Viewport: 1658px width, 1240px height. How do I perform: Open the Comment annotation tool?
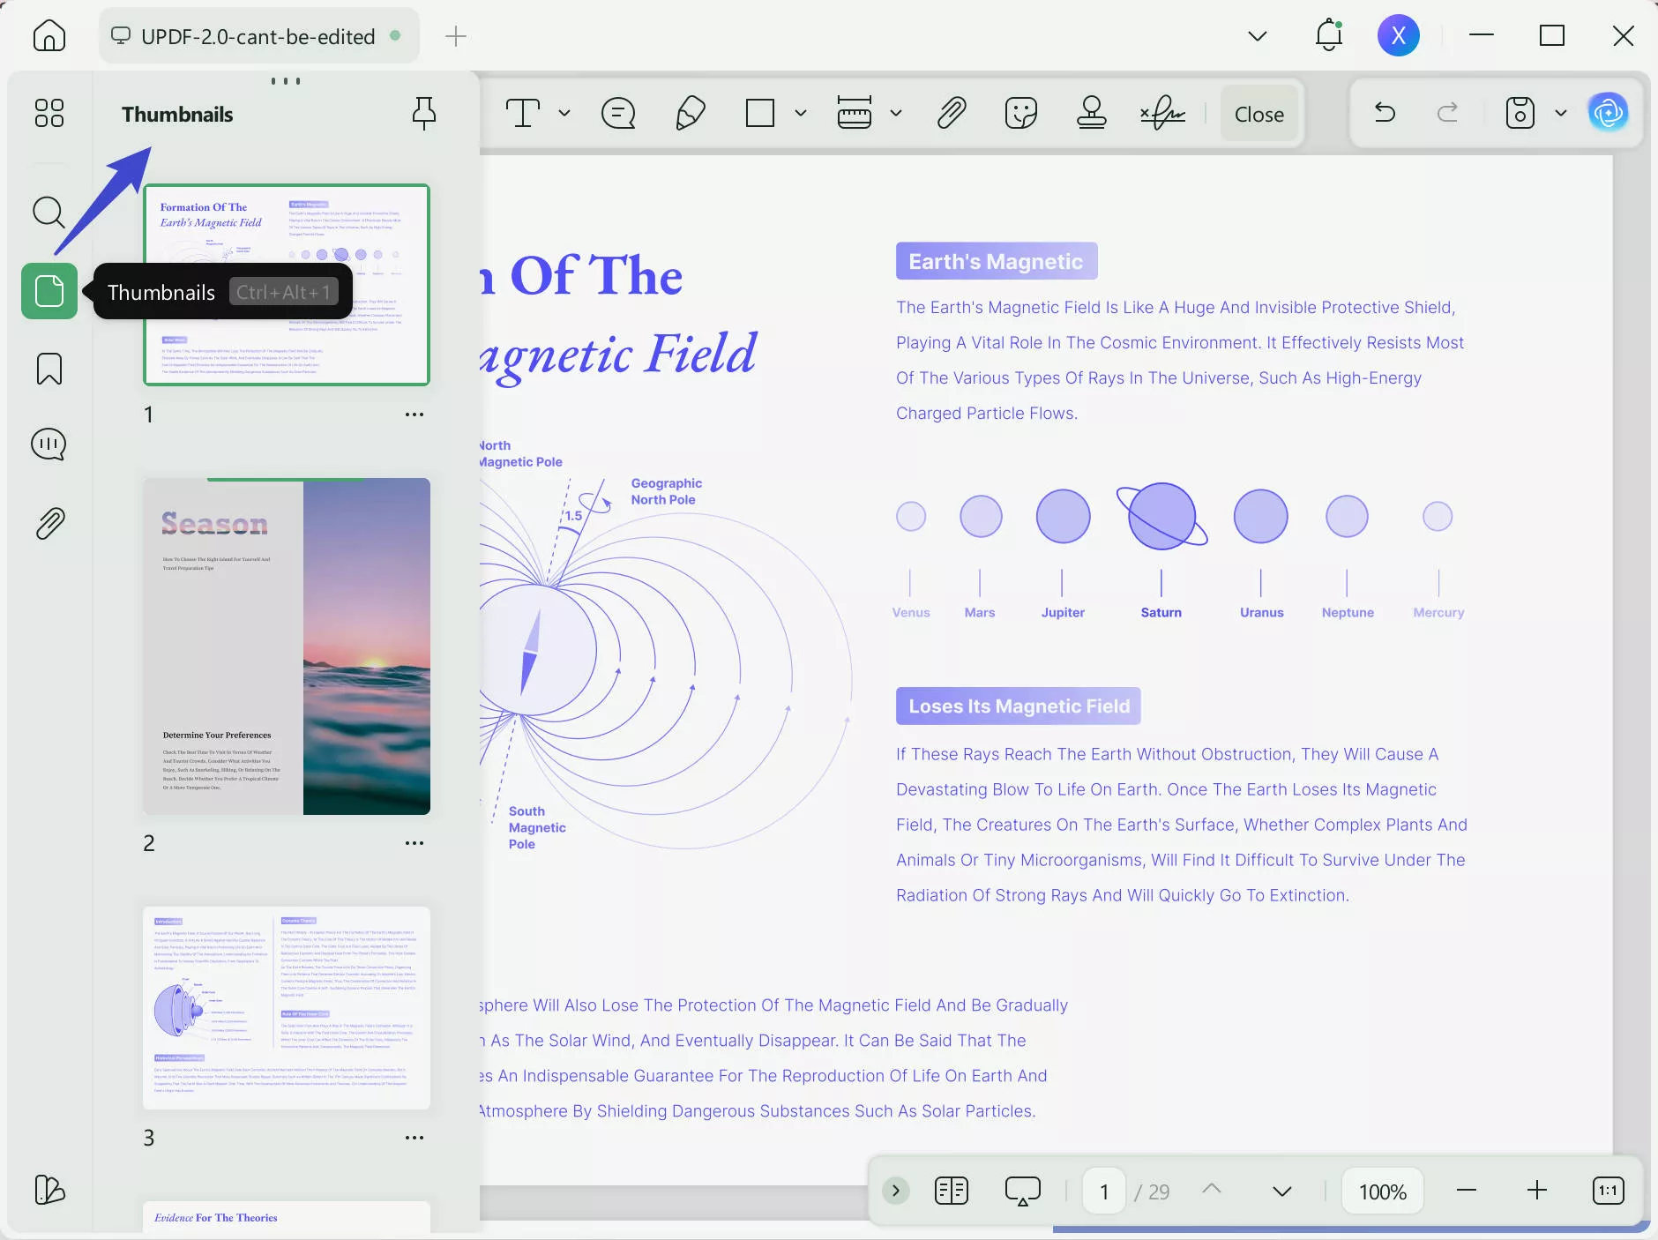(x=617, y=113)
